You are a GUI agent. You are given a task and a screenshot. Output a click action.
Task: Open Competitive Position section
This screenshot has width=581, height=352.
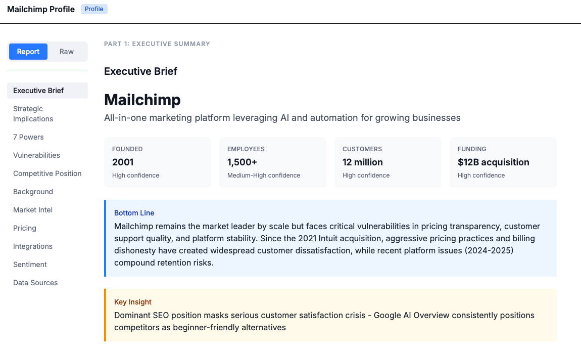coord(47,173)
